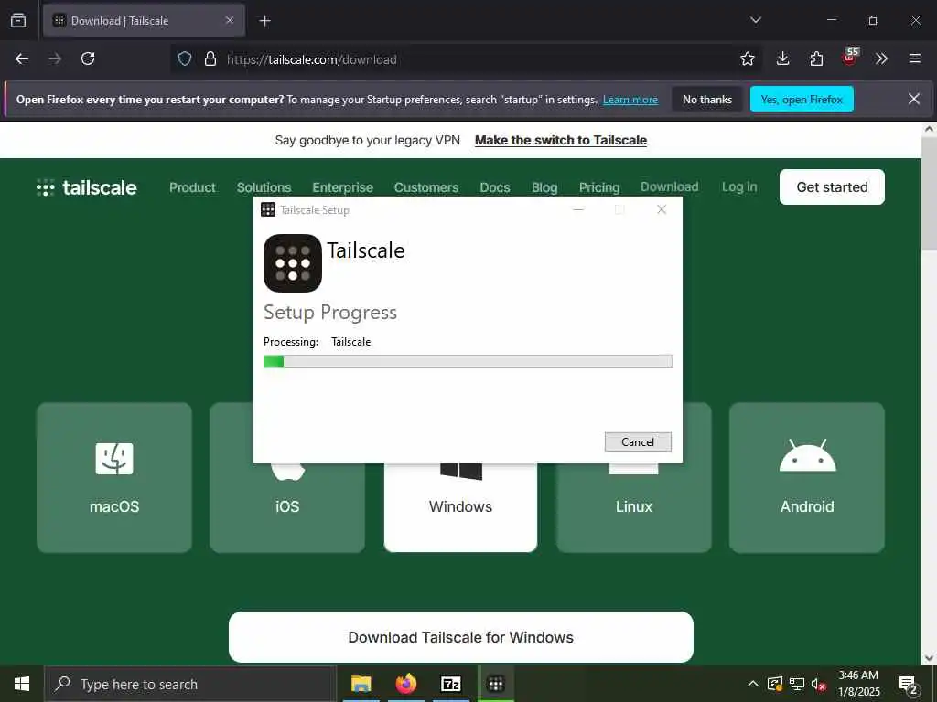Click Download Tailscale for Windows button
This screenshot has height=702, width=937.
(x=461, y=637)
